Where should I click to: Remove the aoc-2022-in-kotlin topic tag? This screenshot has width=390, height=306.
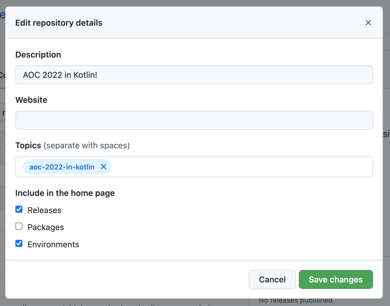click(x=104, y=167)
